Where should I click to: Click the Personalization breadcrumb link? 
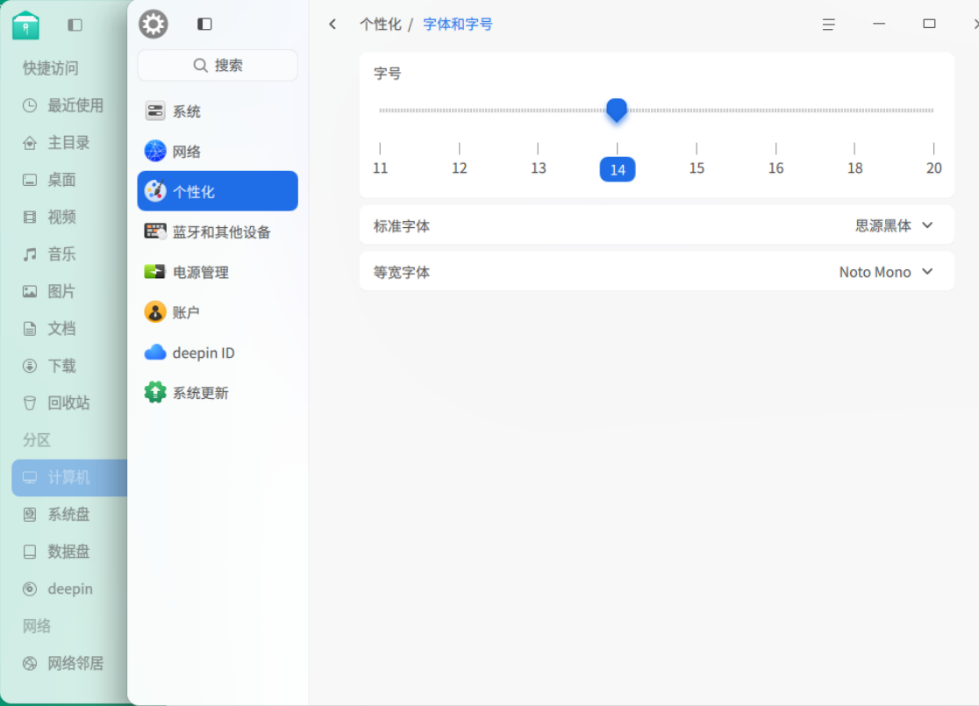coord(380,25)
